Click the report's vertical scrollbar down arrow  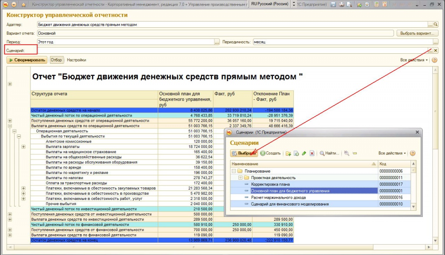coord(435,241)
